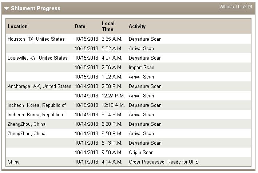Click the 12:27 P.M. time entry
This screenshot has width=258, height=173.
(113, 96)
